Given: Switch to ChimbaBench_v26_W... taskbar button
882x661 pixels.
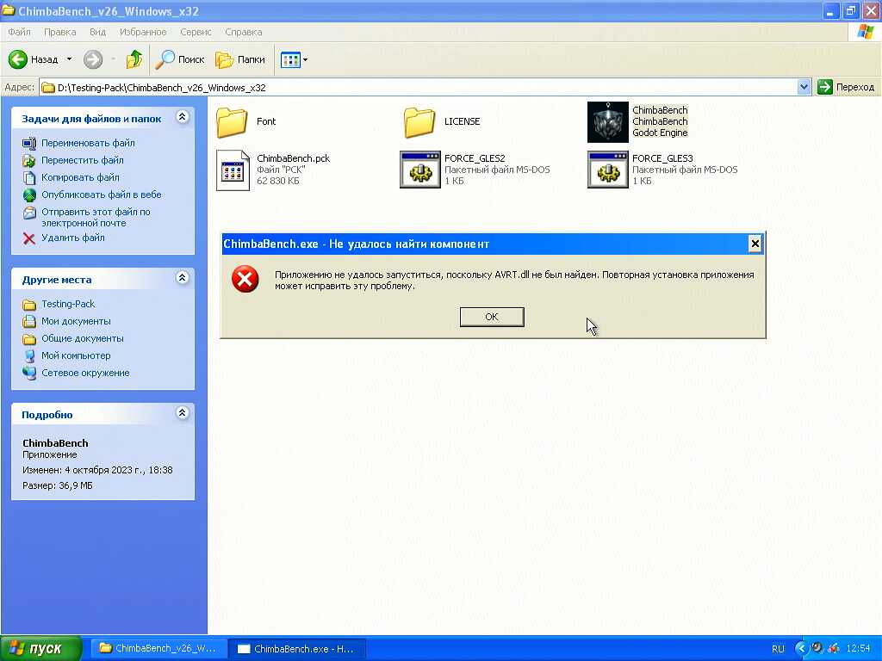Looking at the screenshot, I should [158, 649].
